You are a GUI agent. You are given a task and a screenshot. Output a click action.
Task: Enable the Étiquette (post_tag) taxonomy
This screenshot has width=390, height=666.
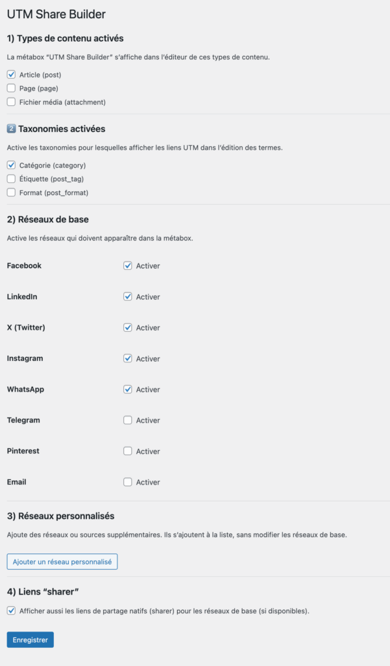11,179
